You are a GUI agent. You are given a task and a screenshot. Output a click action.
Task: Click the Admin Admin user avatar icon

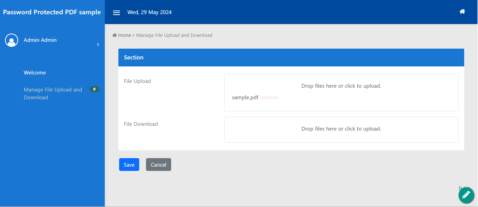(x=12, y=40)
